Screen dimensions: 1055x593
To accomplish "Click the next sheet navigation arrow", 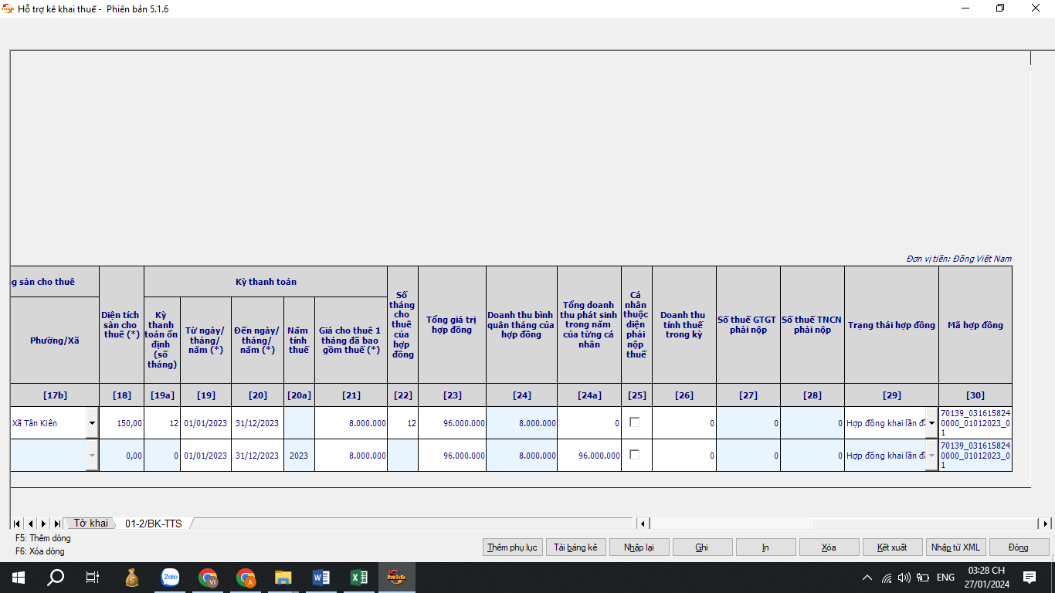I will coord(44,524).
